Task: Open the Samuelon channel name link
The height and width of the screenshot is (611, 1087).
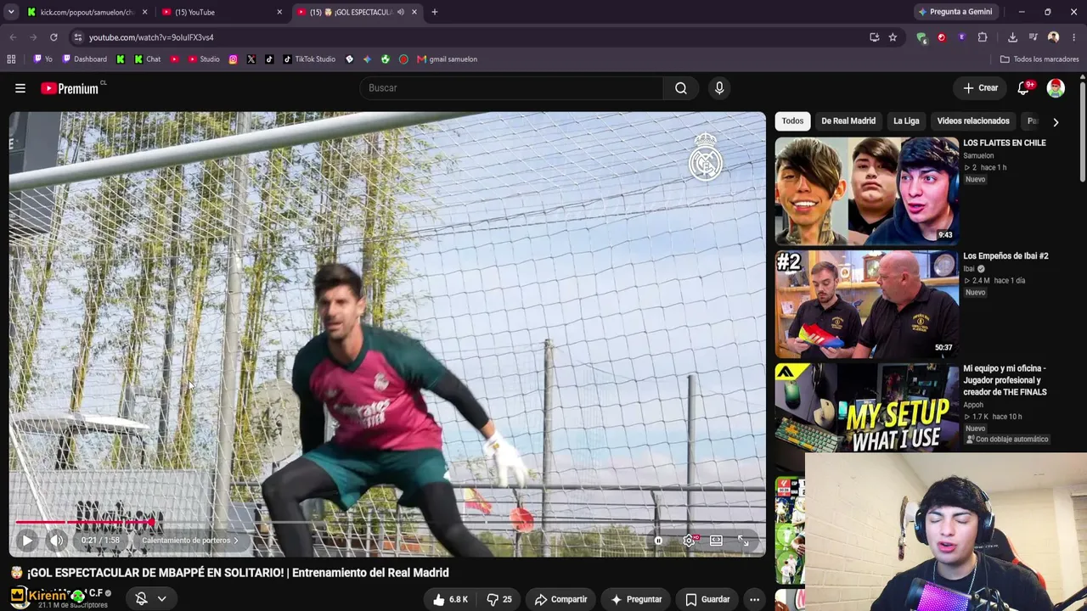Action: pyautogui.click(x=978, y=156)
